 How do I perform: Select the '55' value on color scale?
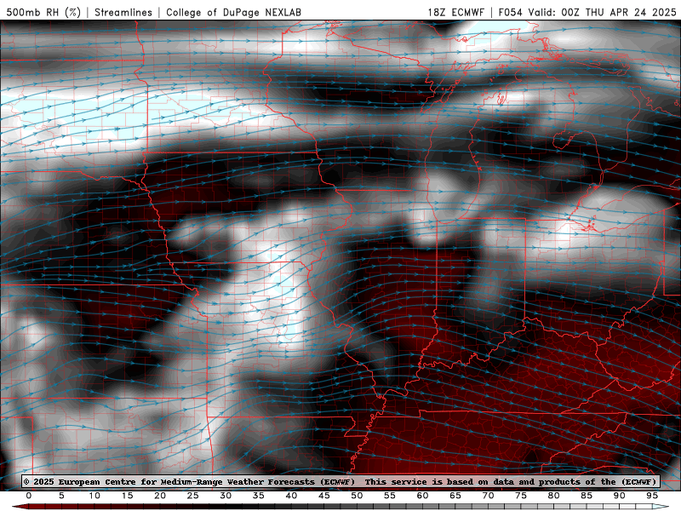click(390, 496)
